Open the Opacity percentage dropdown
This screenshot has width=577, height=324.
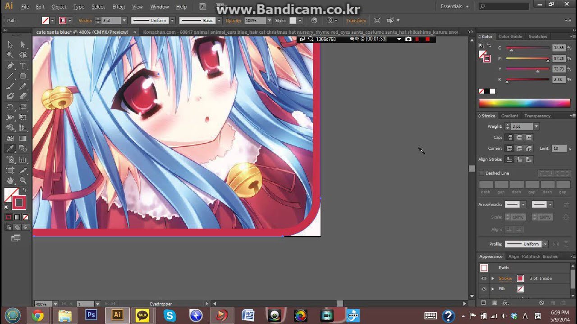[x=270, y=20]
